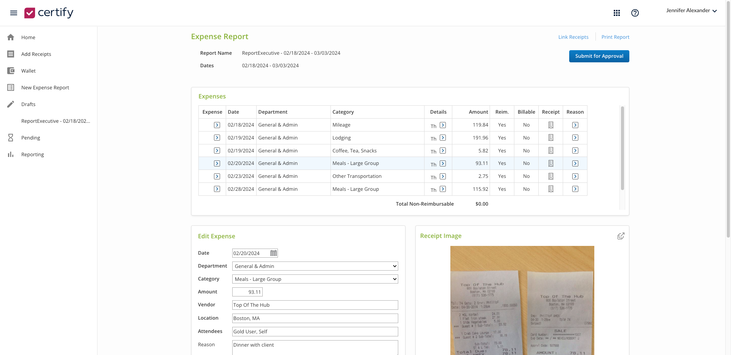This screenshot has width=731, height=355.
Task: Open the Reporting chart icon
Action: pos(11,154)
